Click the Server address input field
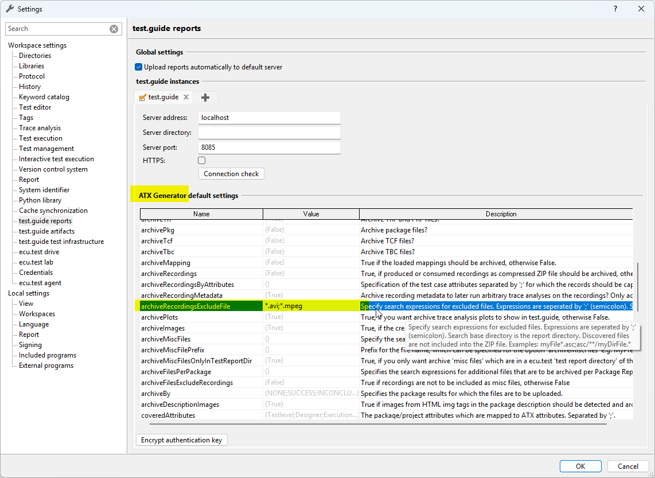The height and width of the screenshot is (478, 655). (x=269, y=118)
